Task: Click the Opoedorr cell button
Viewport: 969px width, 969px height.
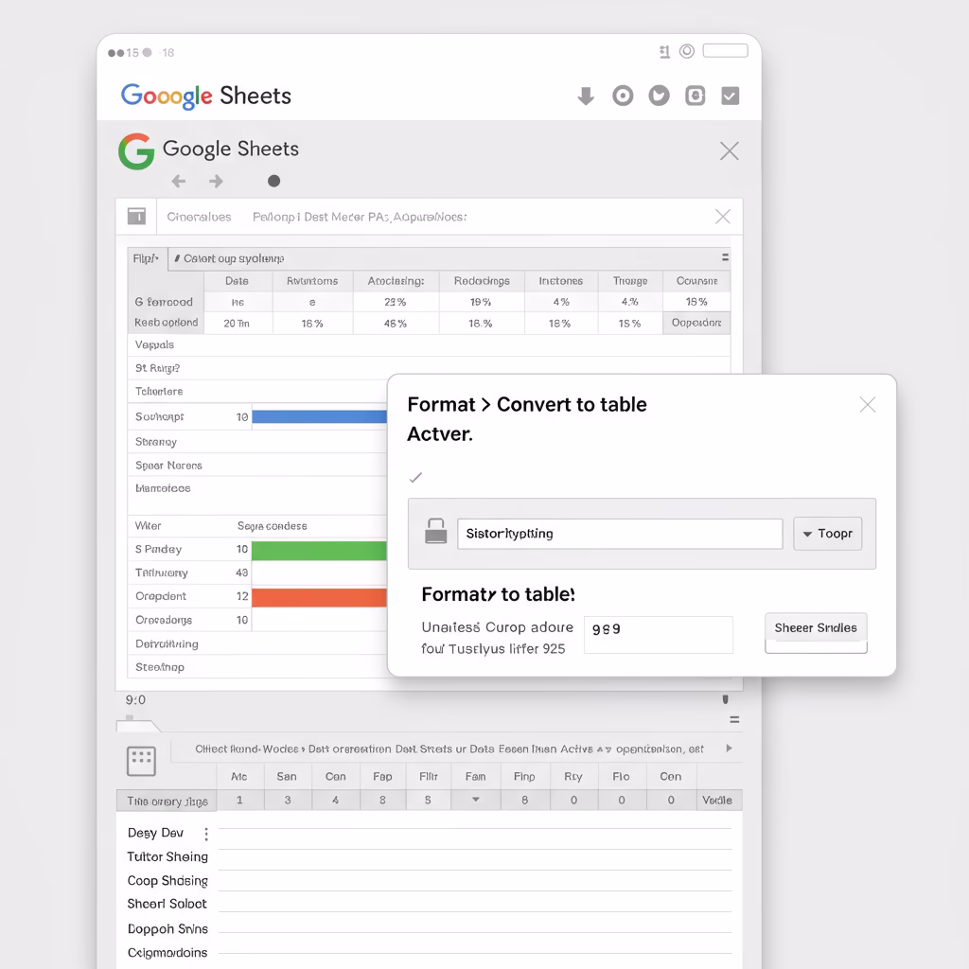Action: coord(696,323)
